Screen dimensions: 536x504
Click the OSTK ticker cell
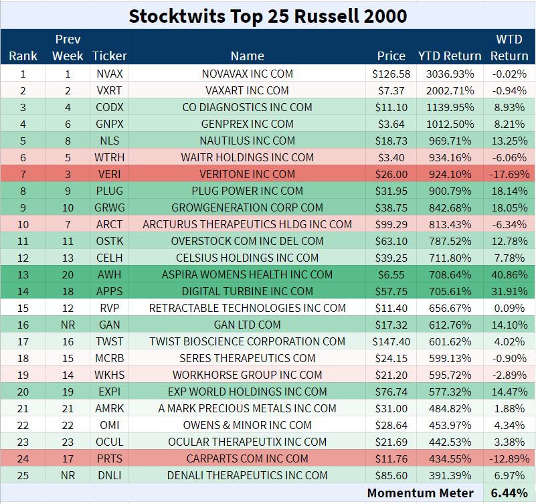tap(109, 241)
